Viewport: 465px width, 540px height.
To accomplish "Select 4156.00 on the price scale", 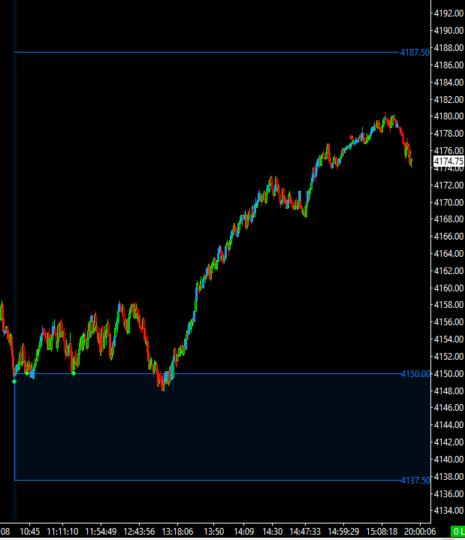I will (x=448, y=322).
